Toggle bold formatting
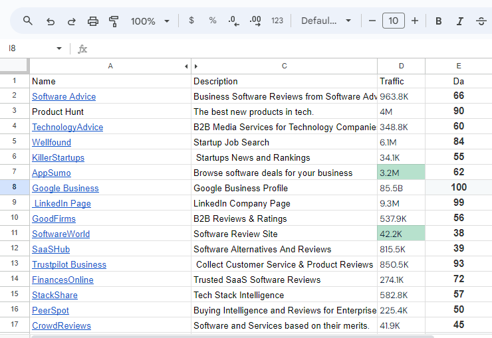Image resolution: width=492 pixels, height=338 pixels. [x=439, y=21]
